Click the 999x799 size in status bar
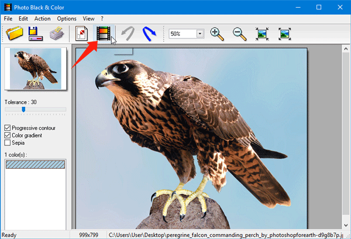 [89, 235]
